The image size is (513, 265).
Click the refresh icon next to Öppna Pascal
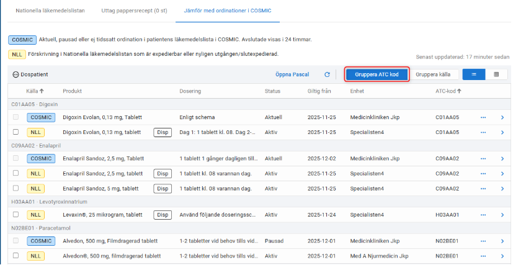(327, 74)
